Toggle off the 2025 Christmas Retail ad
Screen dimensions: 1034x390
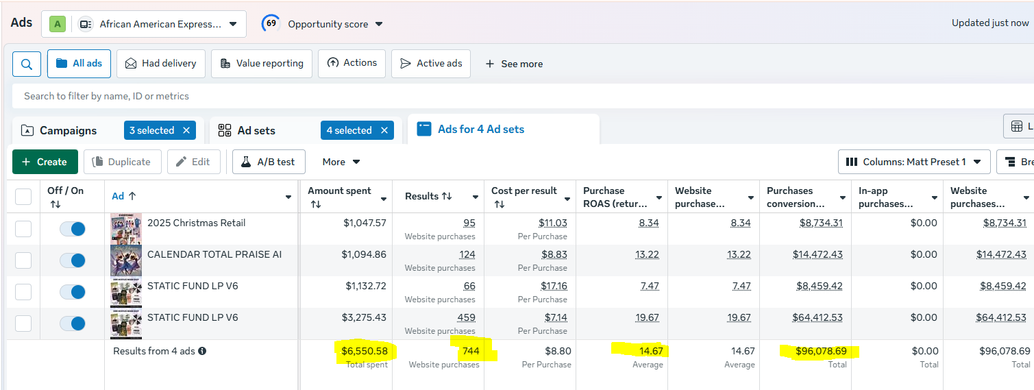pyautogui.click(x=72, y=229)
